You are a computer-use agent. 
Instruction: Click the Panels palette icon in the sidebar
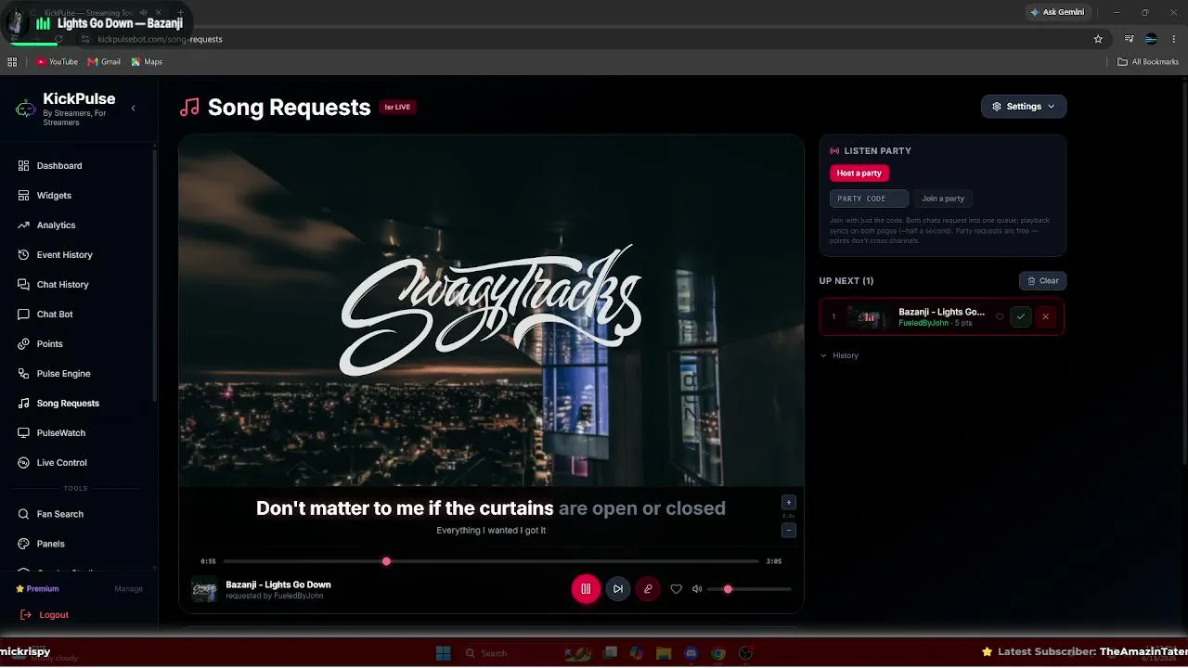point(24,544)
